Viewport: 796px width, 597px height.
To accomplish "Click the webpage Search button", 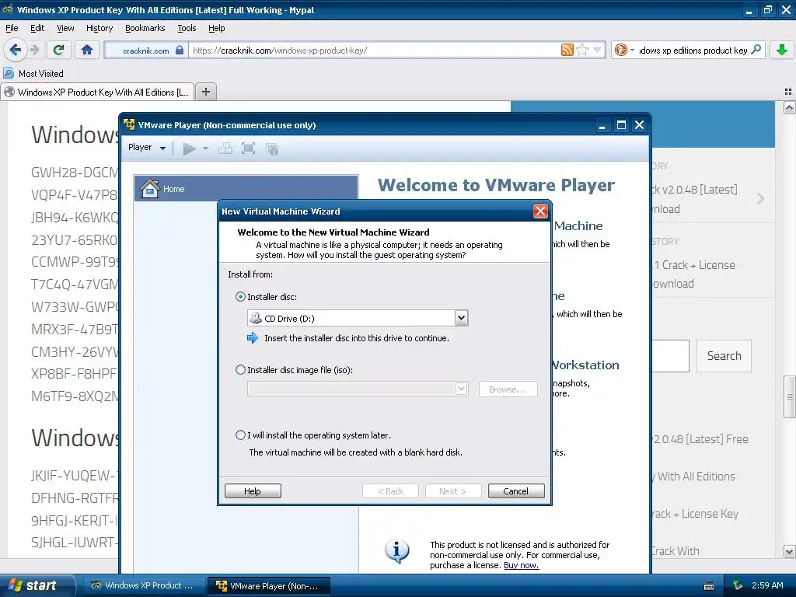I will 724,356.
